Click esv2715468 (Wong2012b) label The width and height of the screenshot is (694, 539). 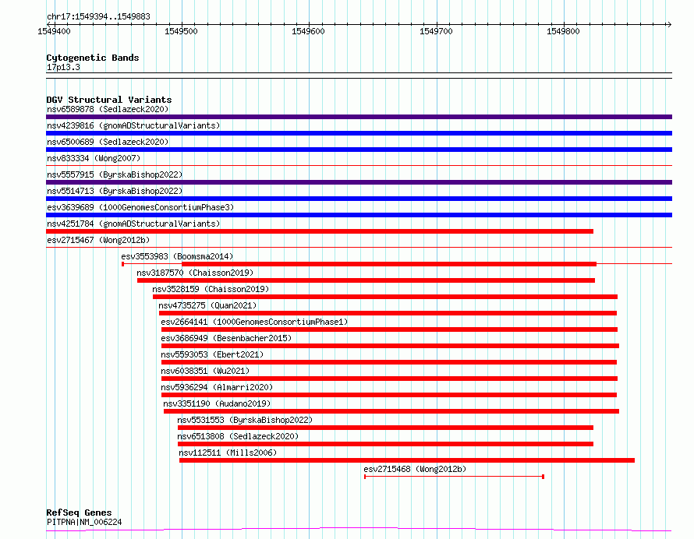pos(415,469)
